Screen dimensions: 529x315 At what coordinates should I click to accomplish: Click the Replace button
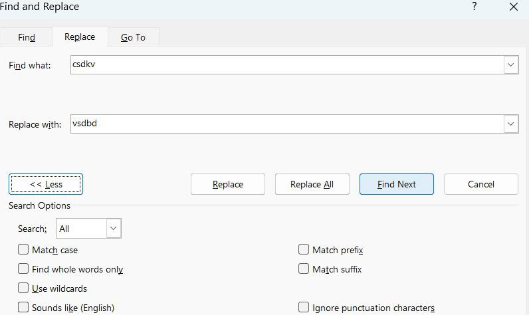point(228,184)
